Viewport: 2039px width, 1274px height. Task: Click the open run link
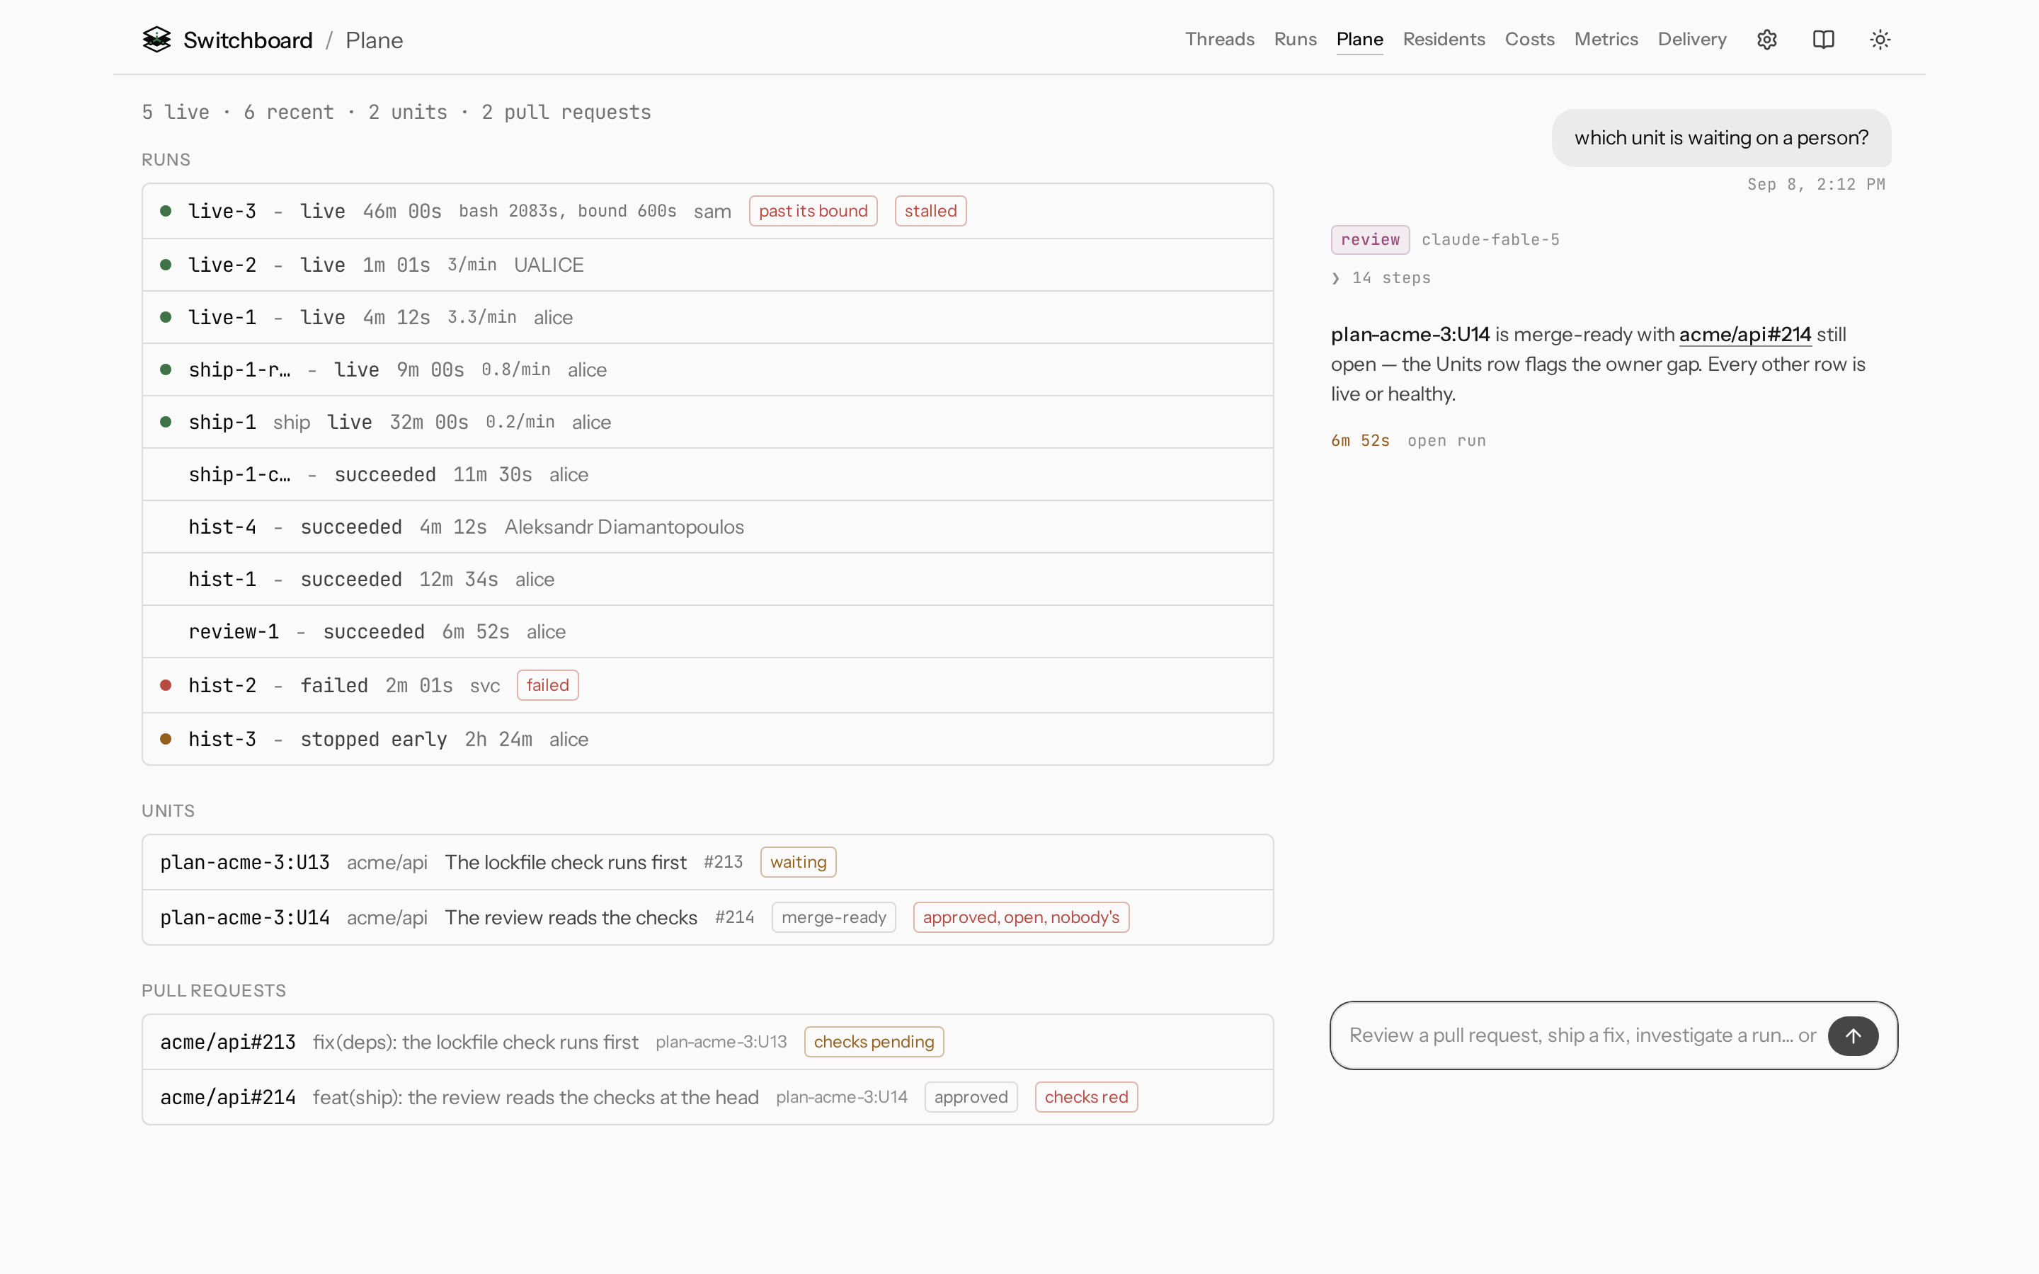[1446, 441]
